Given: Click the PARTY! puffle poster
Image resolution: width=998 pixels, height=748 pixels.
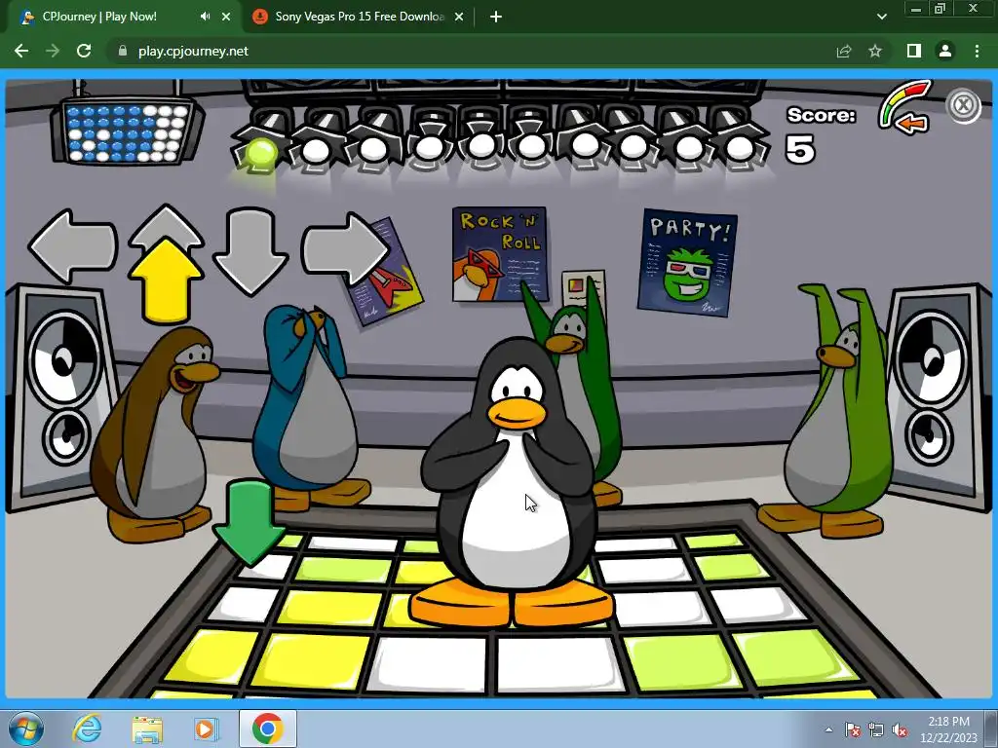Looking at the screenshot, I should pyautogui.click(x=687, y=262).
